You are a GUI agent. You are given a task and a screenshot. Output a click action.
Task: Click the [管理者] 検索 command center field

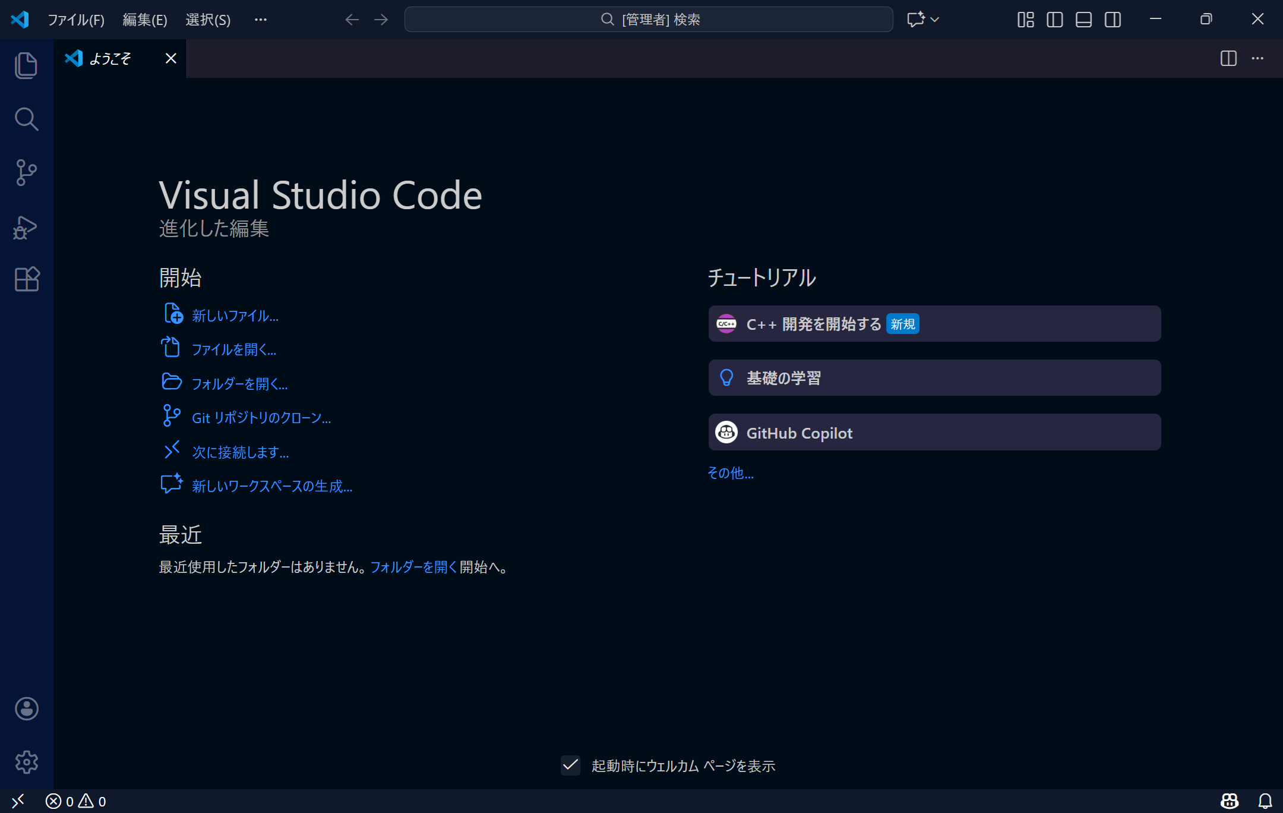click(x=649, y=20)
